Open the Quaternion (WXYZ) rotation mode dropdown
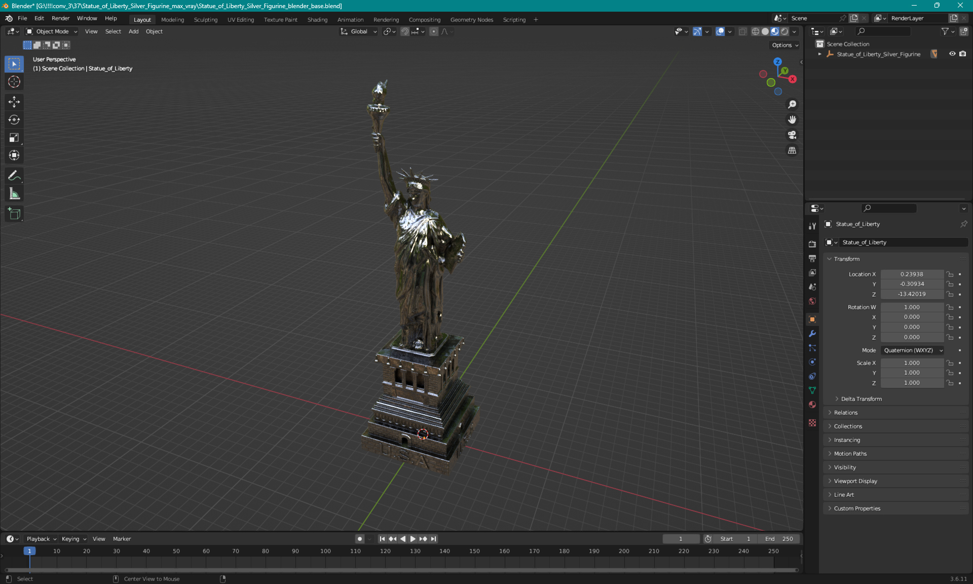This screenshot has height=584, width=973. click(x=912, y=350)
